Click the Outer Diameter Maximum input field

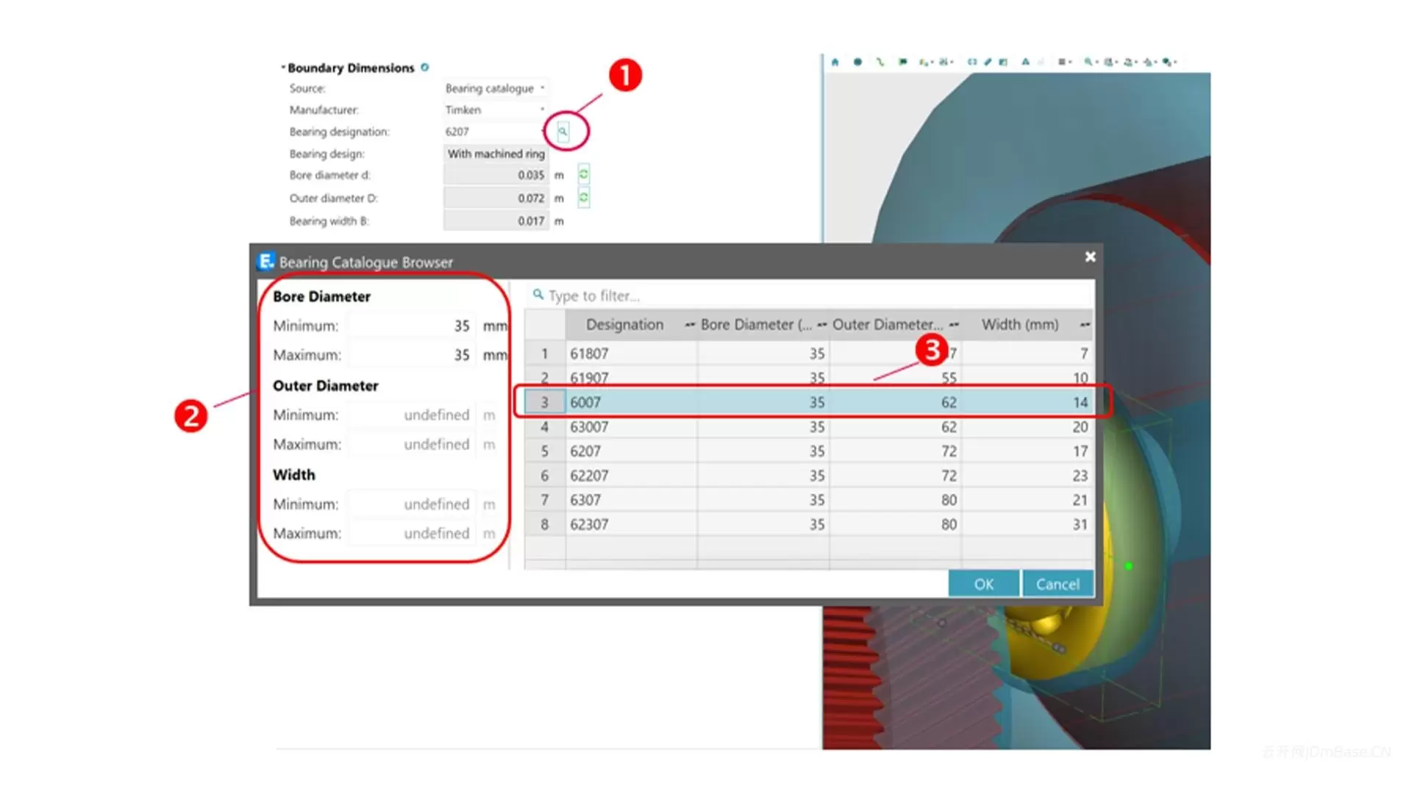(x=412, y=444)
